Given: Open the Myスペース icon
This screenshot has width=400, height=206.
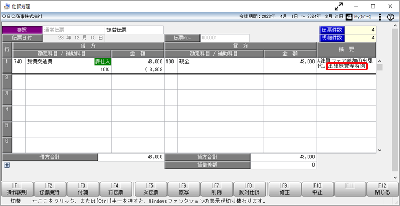Looking at the screenshot, I should (349, 17).
